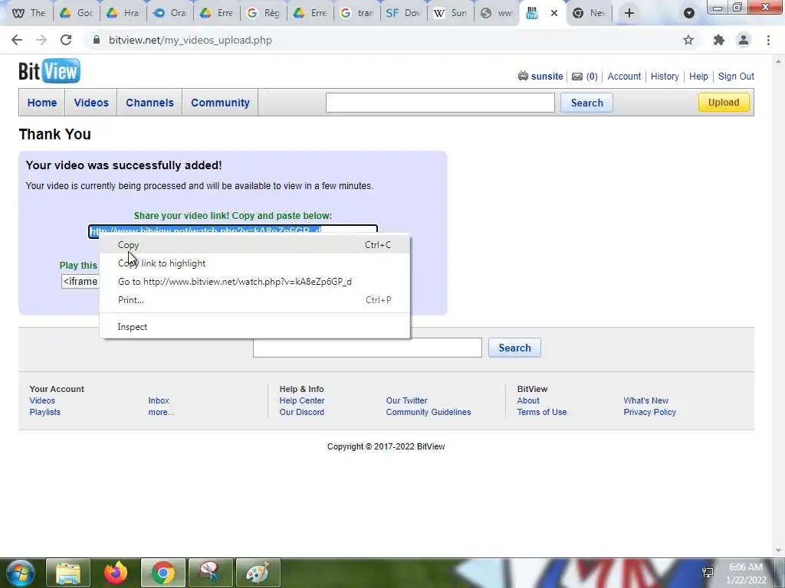Open Help Center link
Screen dimensions: 785x588
coord(302,400)
